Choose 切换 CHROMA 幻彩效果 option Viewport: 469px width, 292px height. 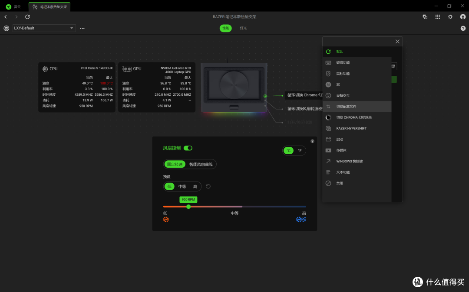tap(357, 117)
